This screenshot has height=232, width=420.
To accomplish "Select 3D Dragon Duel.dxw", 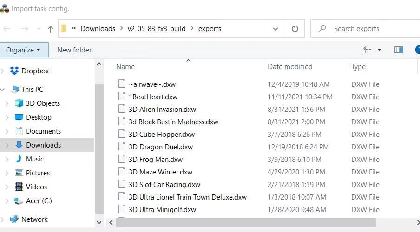I will [x=161, y=147].
